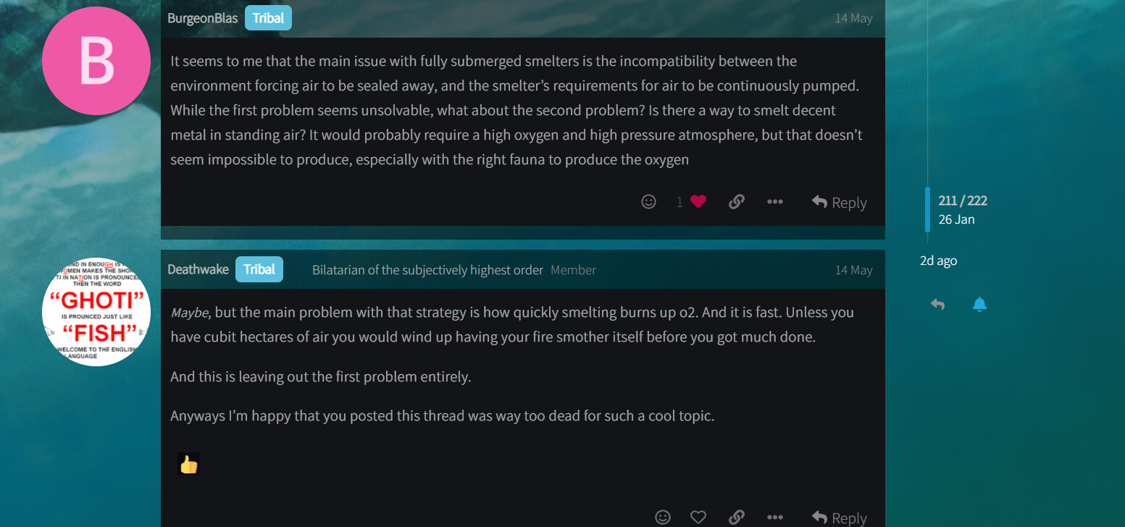Unlike BurgeonBlas post via red heart
Viewport: 1125px width, 527px height.
tap(698, 203)
